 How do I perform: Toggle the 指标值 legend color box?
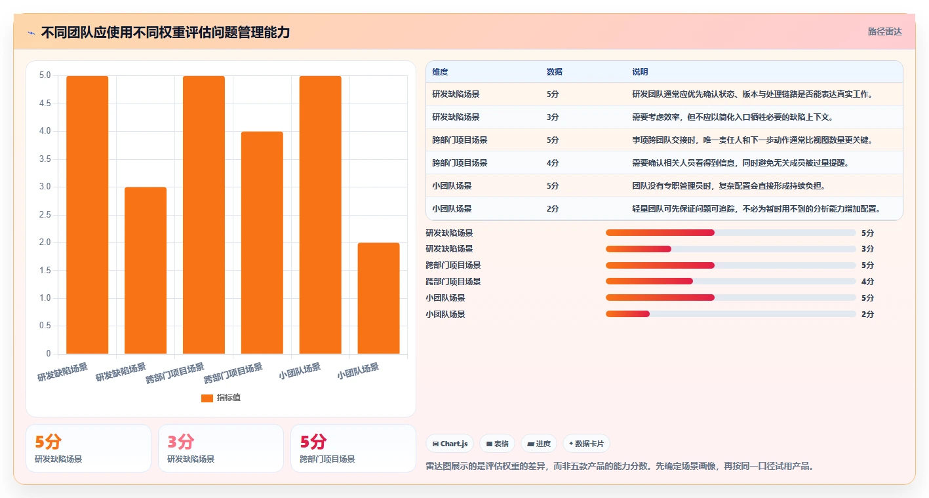[x=207, y=398]
